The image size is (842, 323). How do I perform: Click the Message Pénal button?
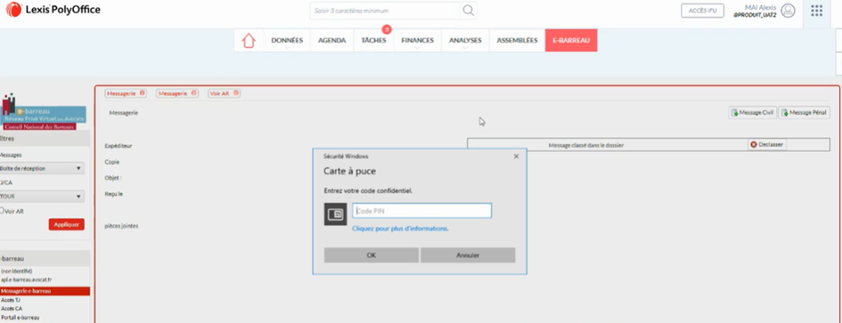[x=804, y=113]
